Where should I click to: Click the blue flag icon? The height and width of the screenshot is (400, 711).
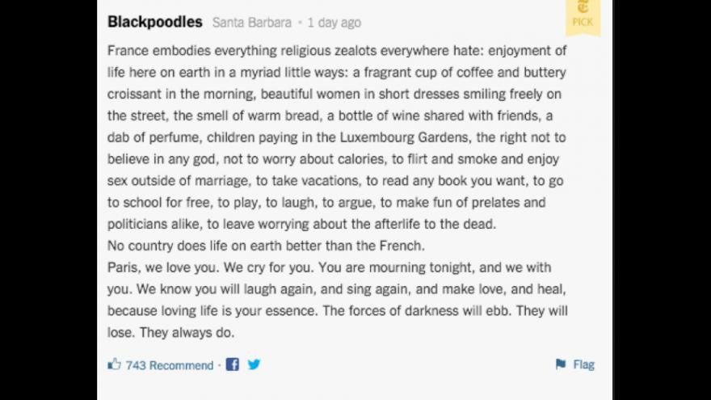561,364
